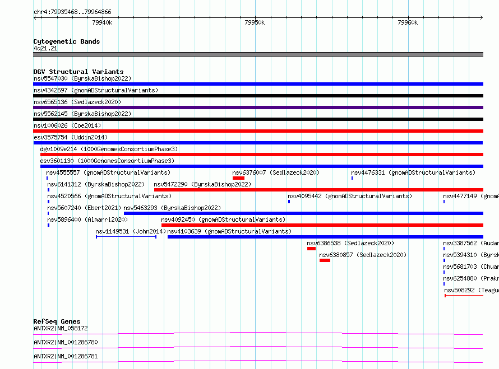The width and height of the screenshot is (499, 369).
Task: Select nsv6141312 (ByrskaBishop2022) label
Action: coord(96,184)
